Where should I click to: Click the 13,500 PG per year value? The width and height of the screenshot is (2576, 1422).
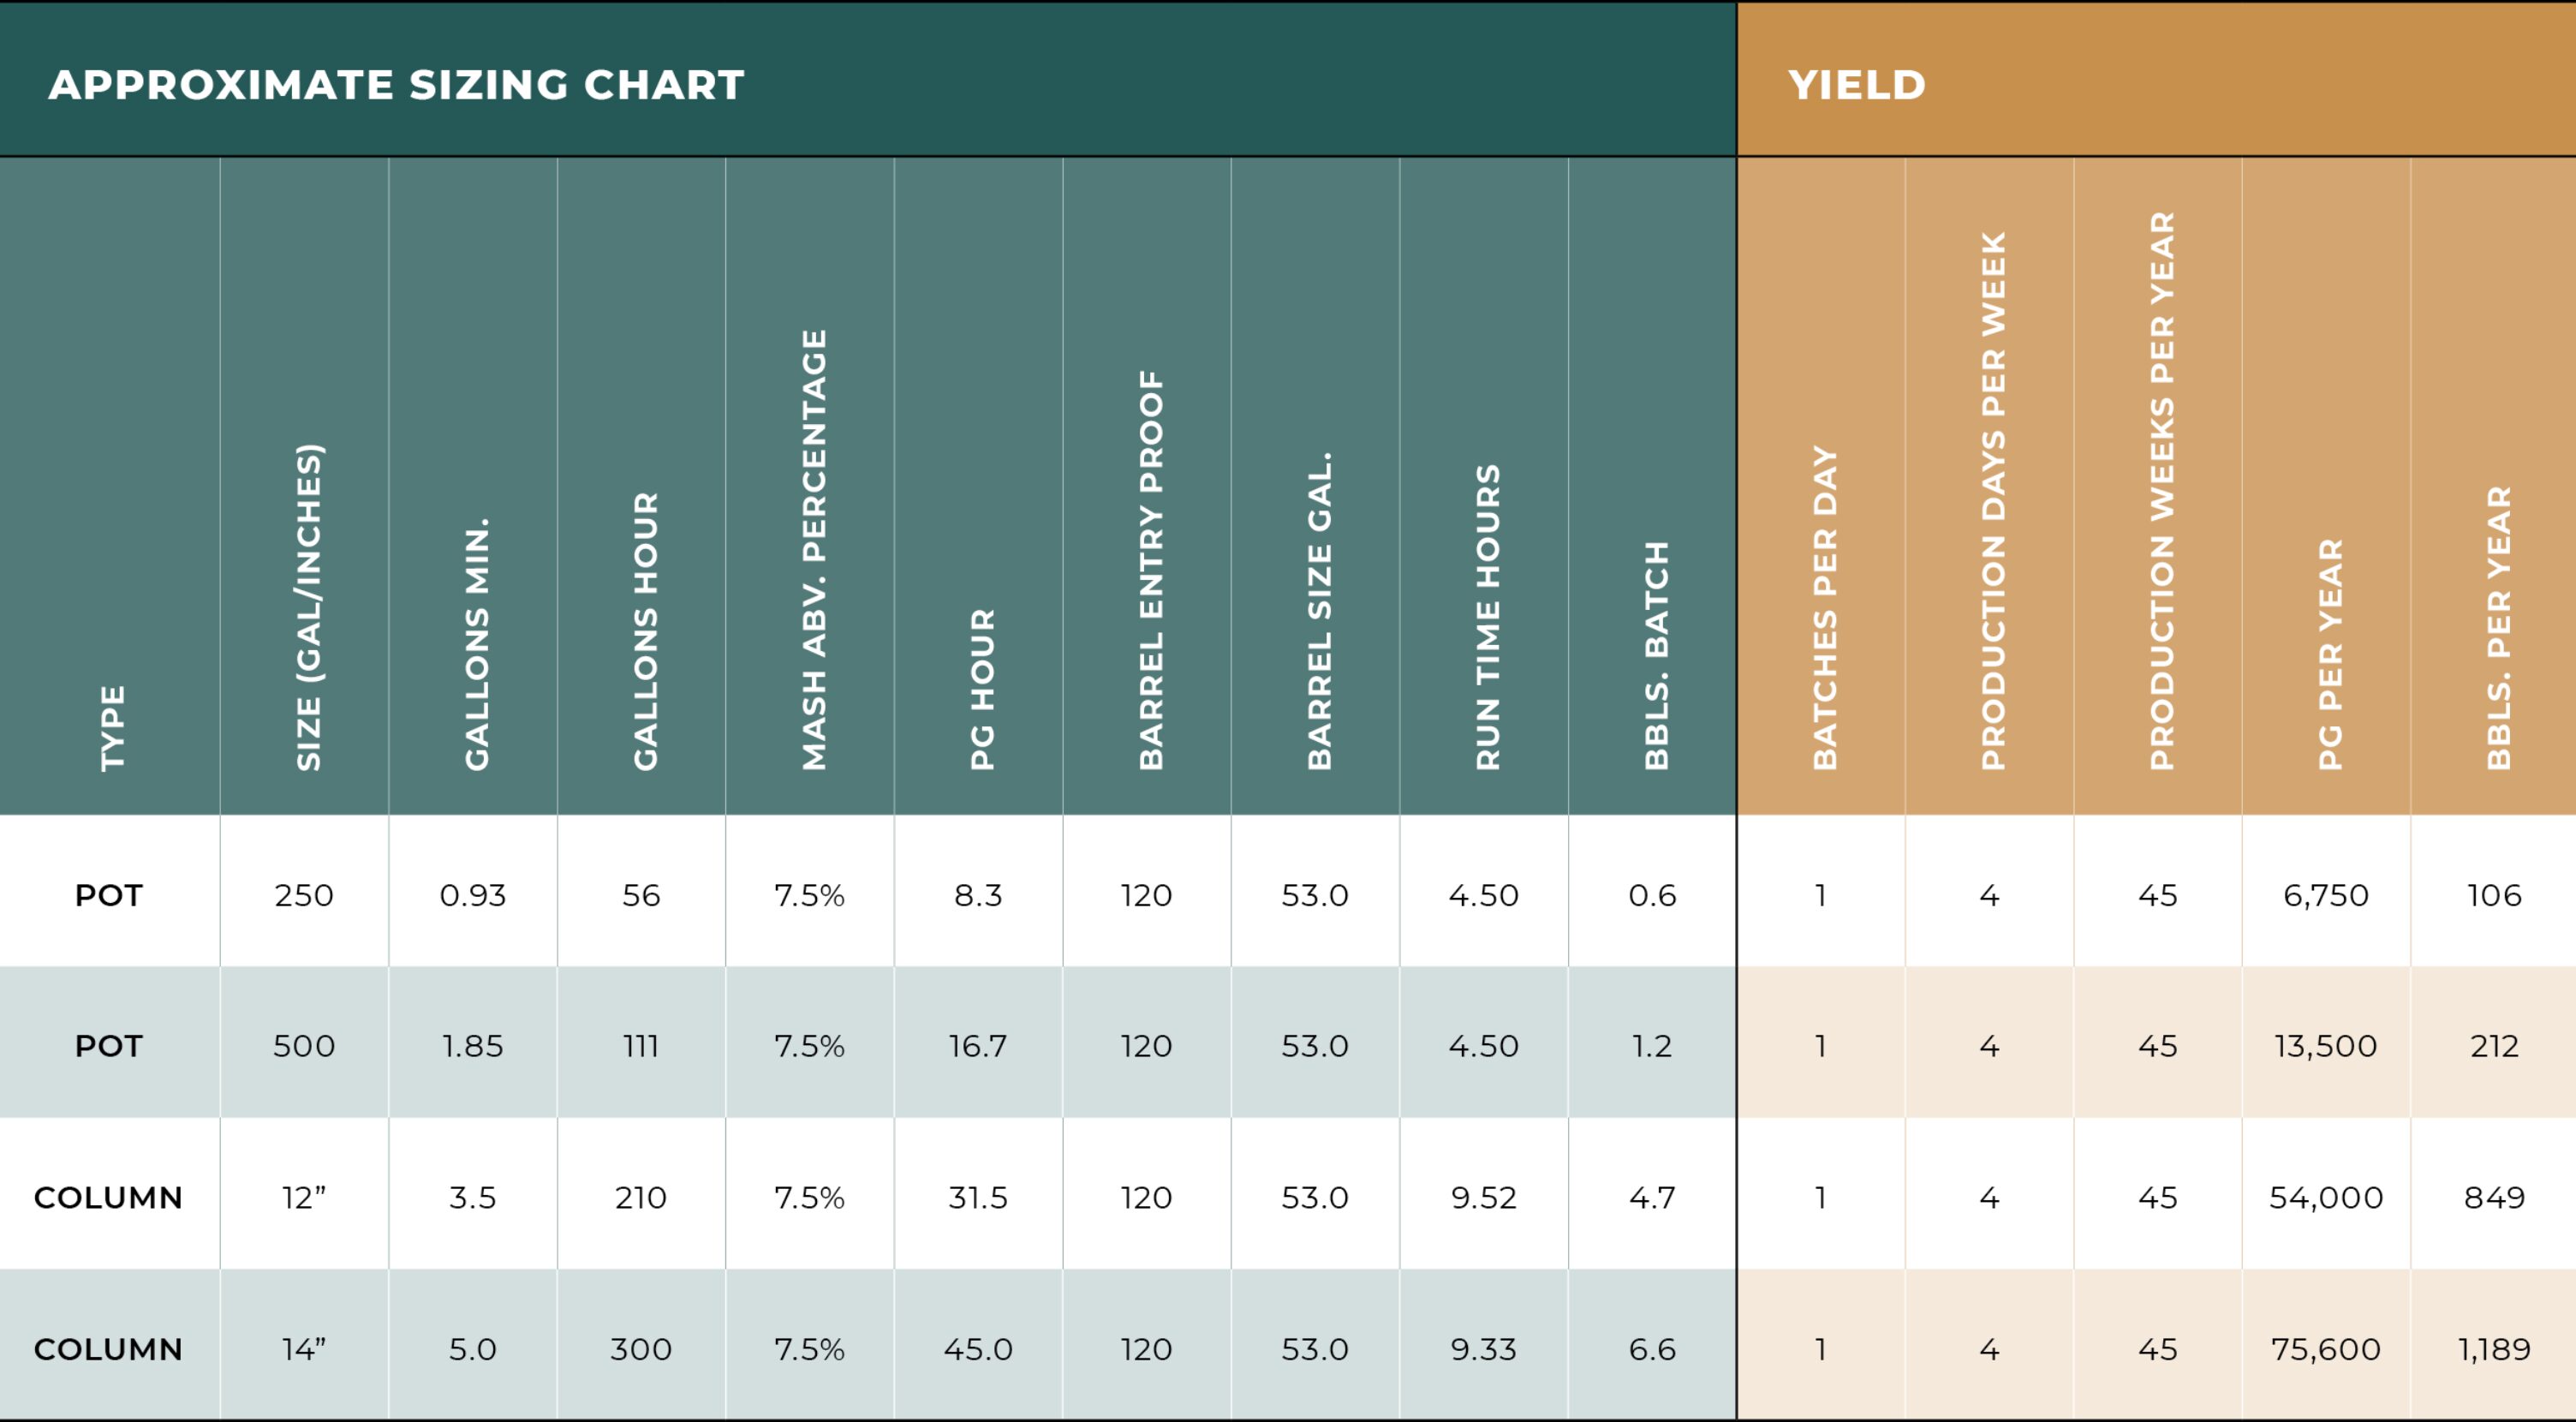pyautogui.click(x=2326, y=1046)
